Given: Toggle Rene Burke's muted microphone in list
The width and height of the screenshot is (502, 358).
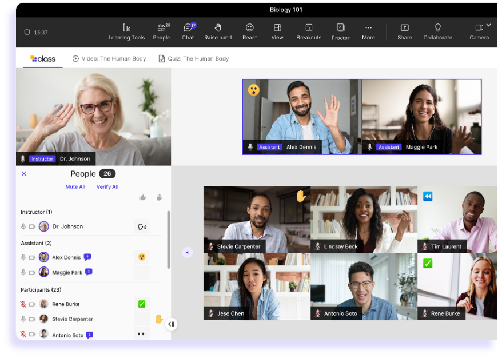Looking at the screenshot, I should coord(23,304).
